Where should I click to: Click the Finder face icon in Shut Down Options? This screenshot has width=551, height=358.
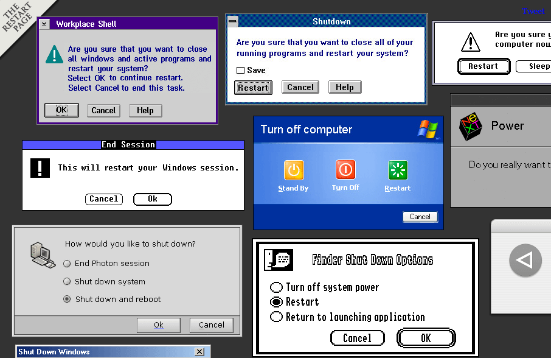pos(279,260)
